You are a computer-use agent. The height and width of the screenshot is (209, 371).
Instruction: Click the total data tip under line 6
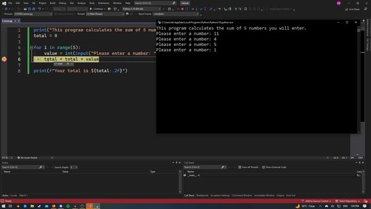(63, 64)
